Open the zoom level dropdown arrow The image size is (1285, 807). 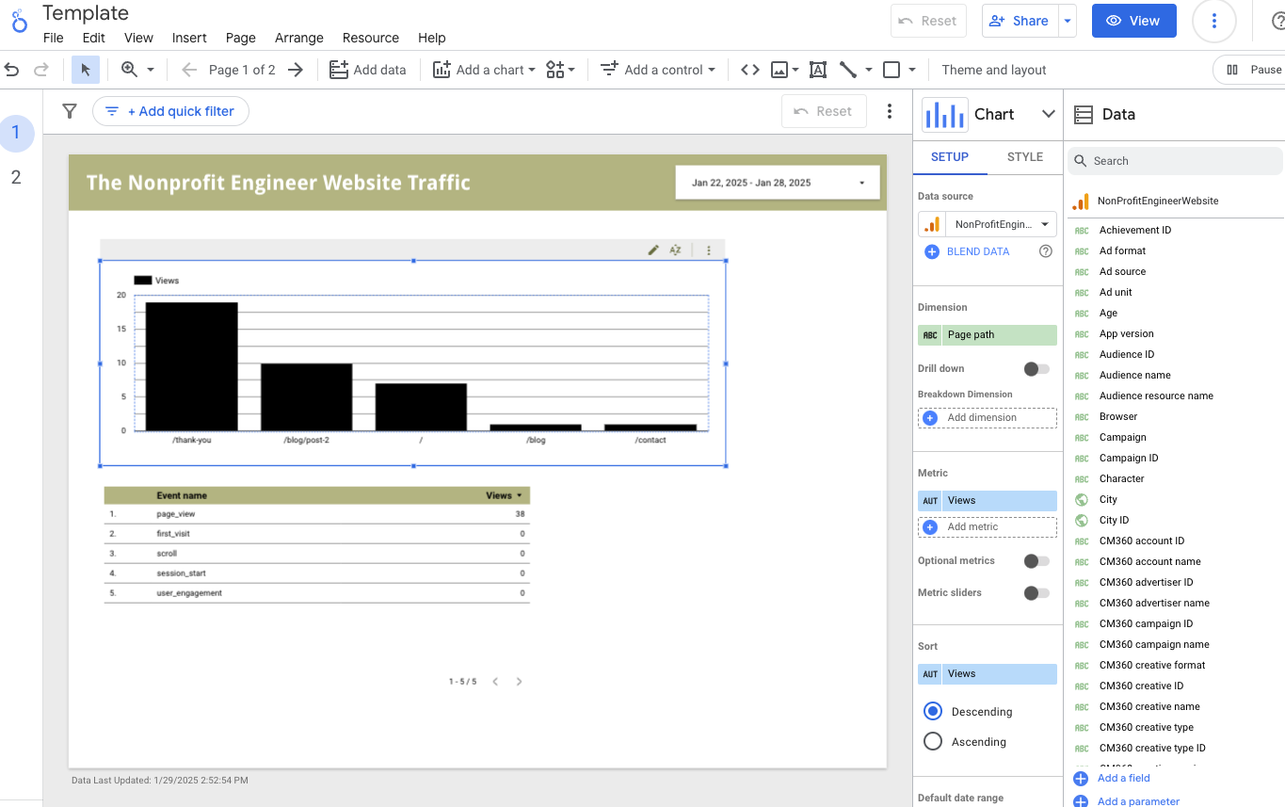tap(151, 70)
